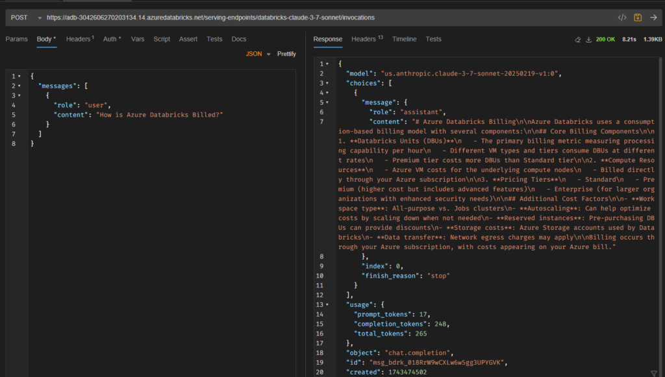
Task: Clear the response with the eraser icon
Action: 578,40
